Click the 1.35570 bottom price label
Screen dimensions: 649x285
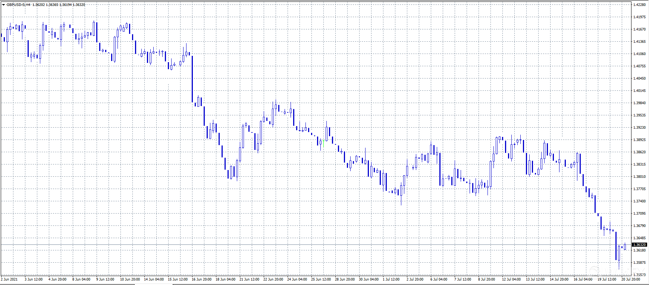coord(639,275)
